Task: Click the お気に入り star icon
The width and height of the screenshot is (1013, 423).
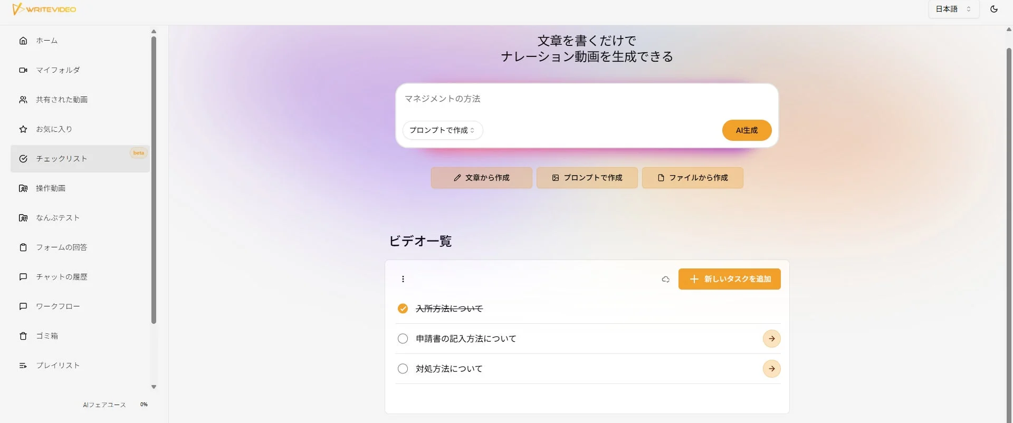Action: pos(23,129)
